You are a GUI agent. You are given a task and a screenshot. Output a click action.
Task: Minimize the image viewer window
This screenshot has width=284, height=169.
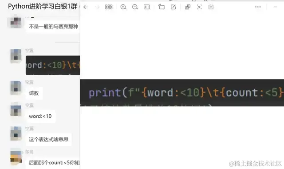point(276,7)
